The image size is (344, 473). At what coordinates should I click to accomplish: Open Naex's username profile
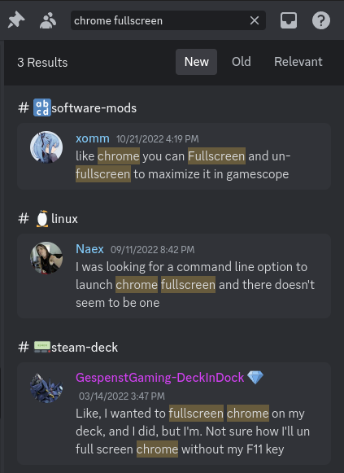click(89, 249)
